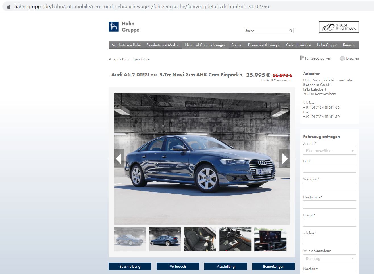Click the Leibnizstraße 1 address line
This screenshot has height=274, width=374.
click(315, 89)
